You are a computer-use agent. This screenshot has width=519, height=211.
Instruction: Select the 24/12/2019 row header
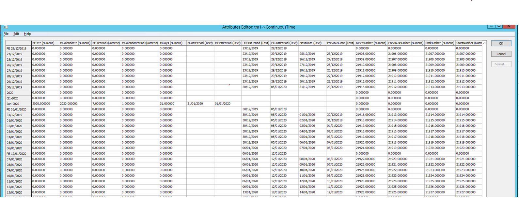(19, 54)
